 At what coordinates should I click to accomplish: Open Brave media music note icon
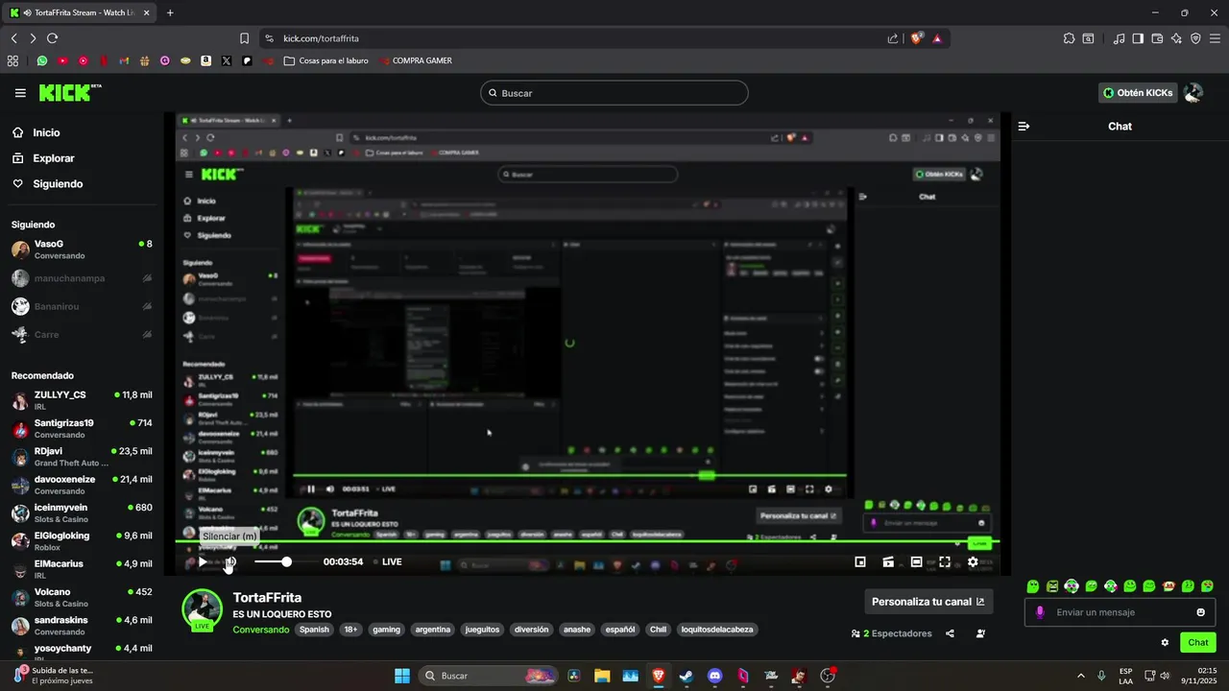(x=1119, y=38)
